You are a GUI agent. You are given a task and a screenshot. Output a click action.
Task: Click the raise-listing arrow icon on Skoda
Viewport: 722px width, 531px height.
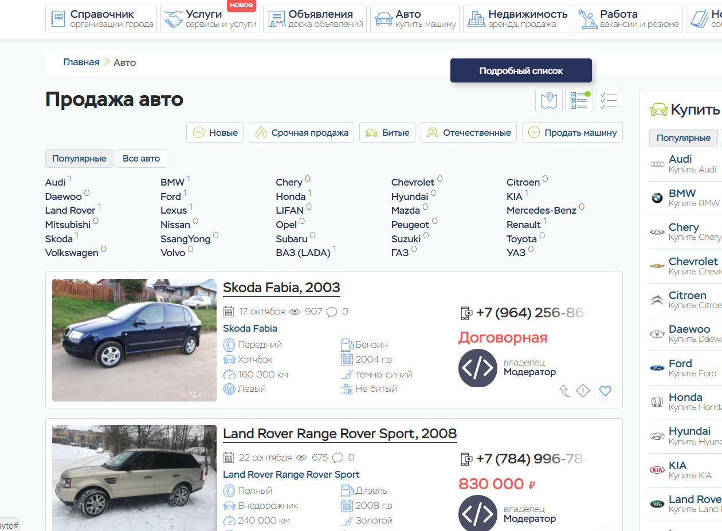click(x=564, y=391)
